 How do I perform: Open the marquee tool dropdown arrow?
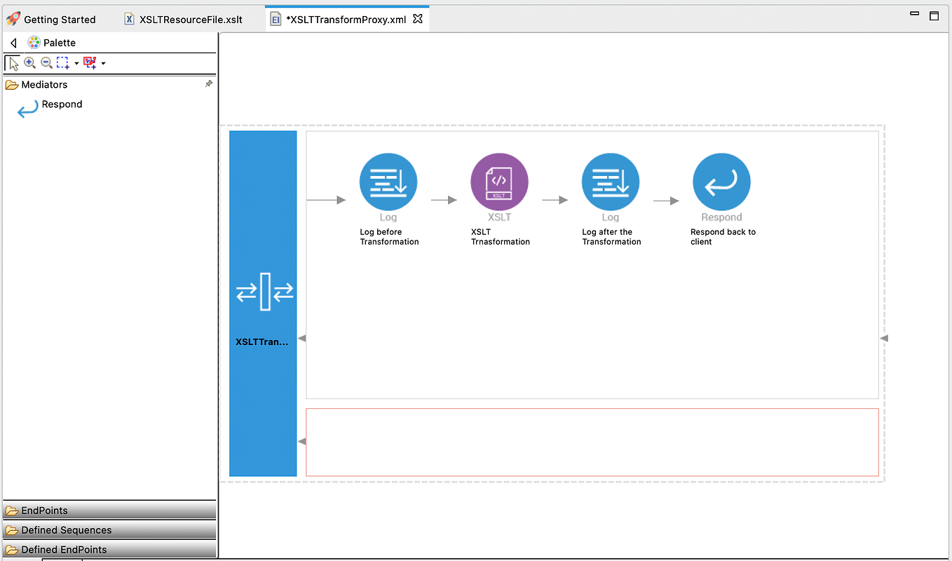click(76, 62)
